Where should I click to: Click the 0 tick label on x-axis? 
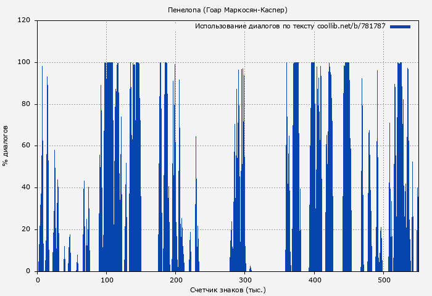pos(38,279)
